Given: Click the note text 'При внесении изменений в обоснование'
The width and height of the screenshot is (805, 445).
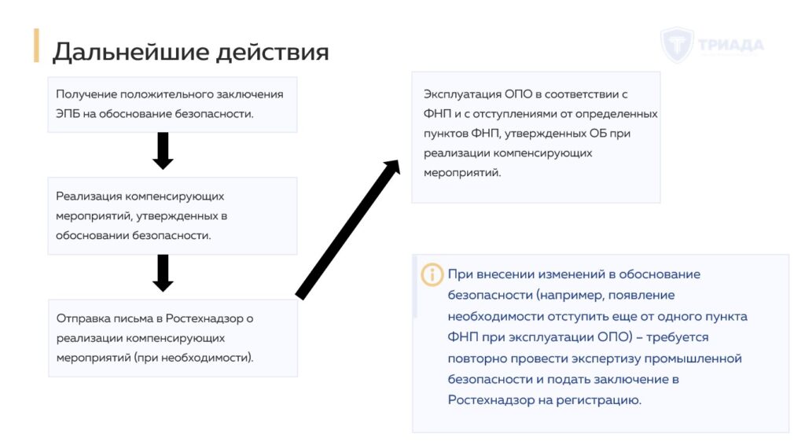Looking at the screenshot, I should click(x=574, y=274).
